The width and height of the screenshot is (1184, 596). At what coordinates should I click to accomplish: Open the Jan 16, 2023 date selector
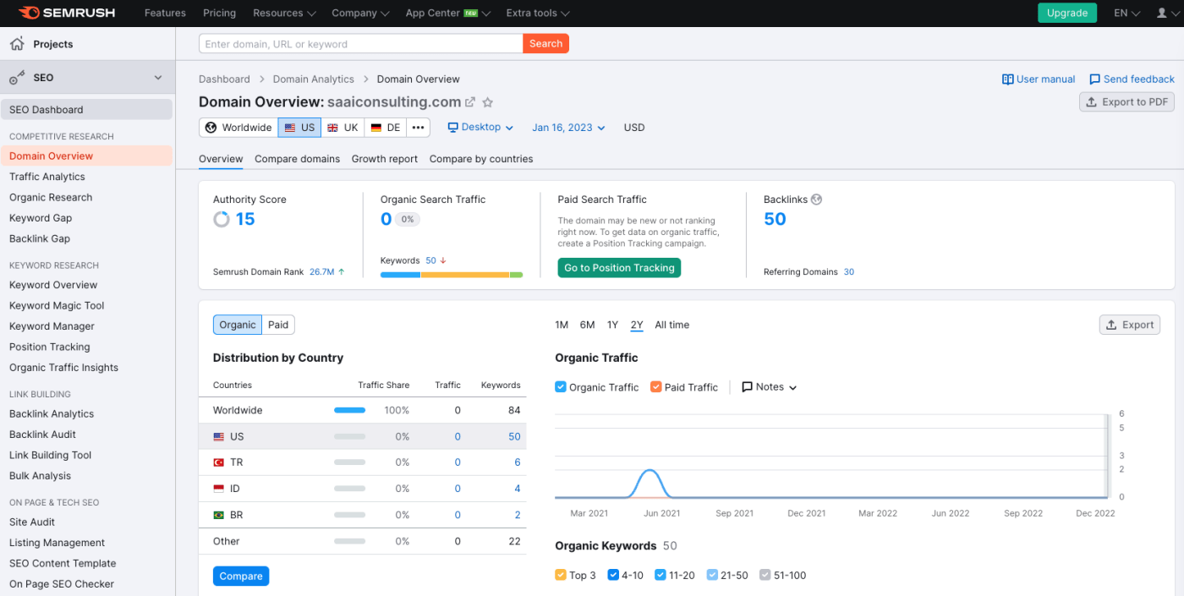[567, 127]
